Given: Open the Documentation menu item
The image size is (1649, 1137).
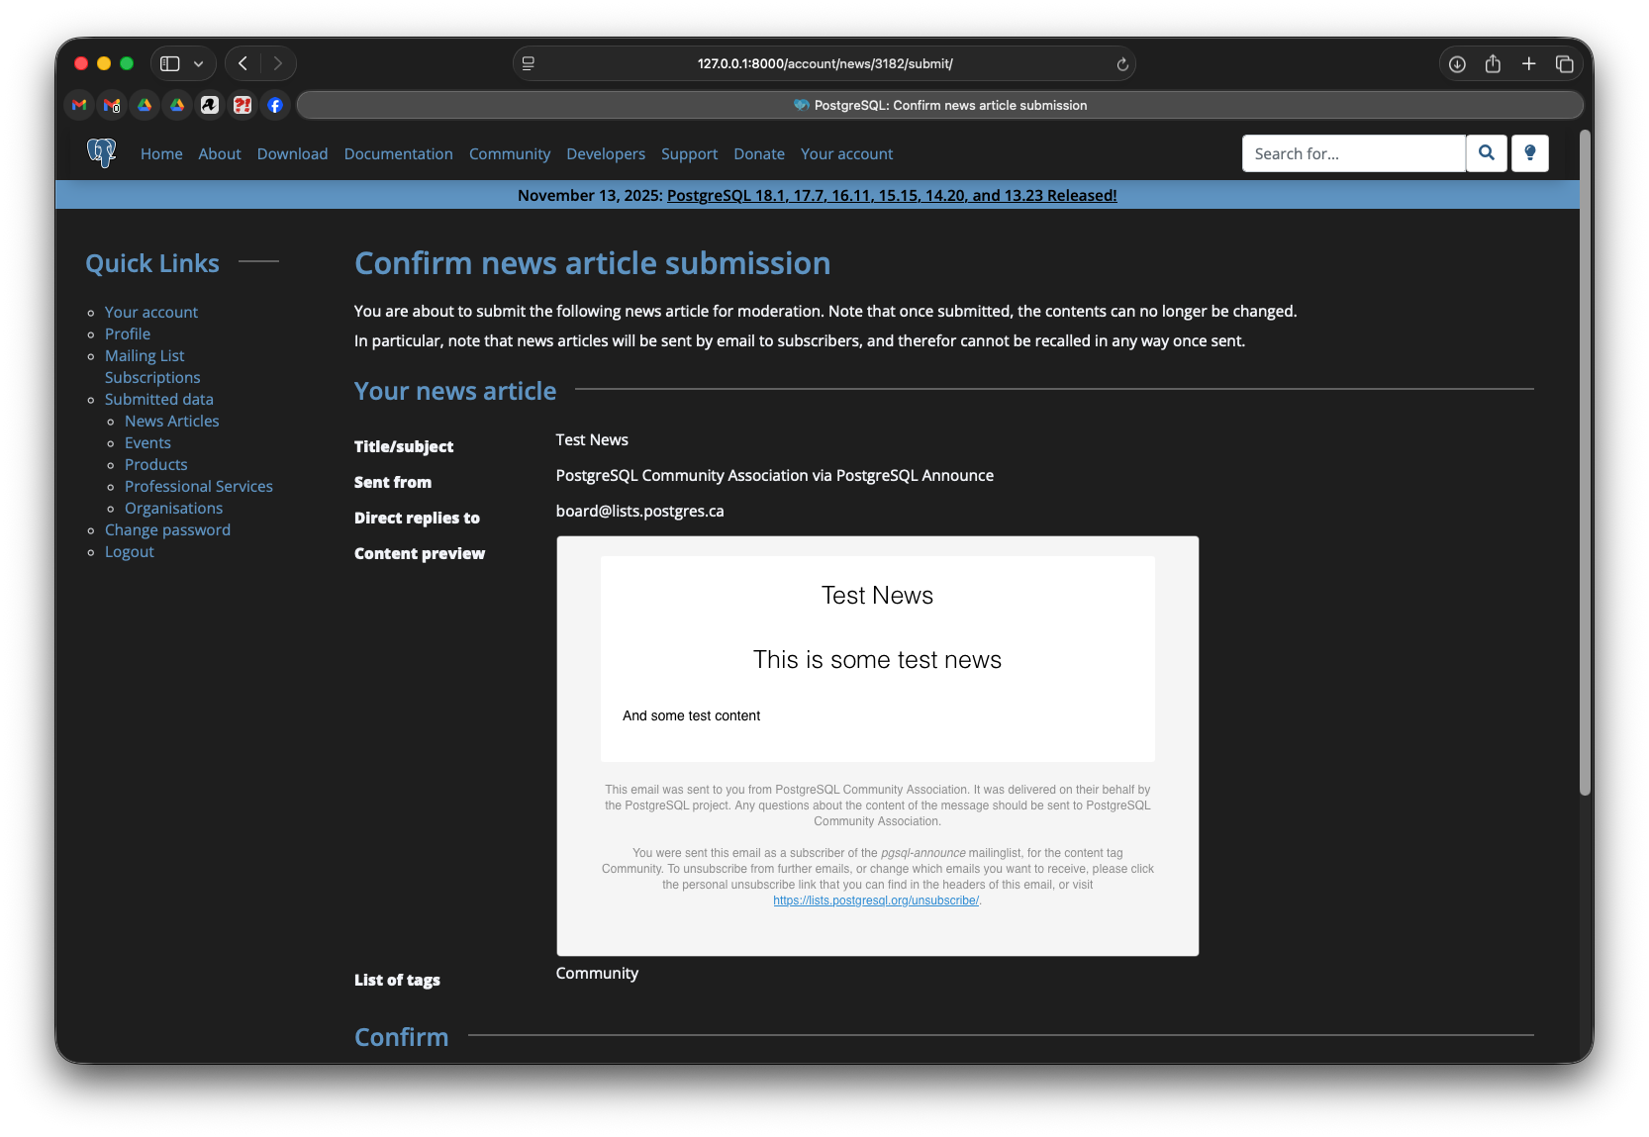Looking at the screenshot, I should [x=398, y=154].
